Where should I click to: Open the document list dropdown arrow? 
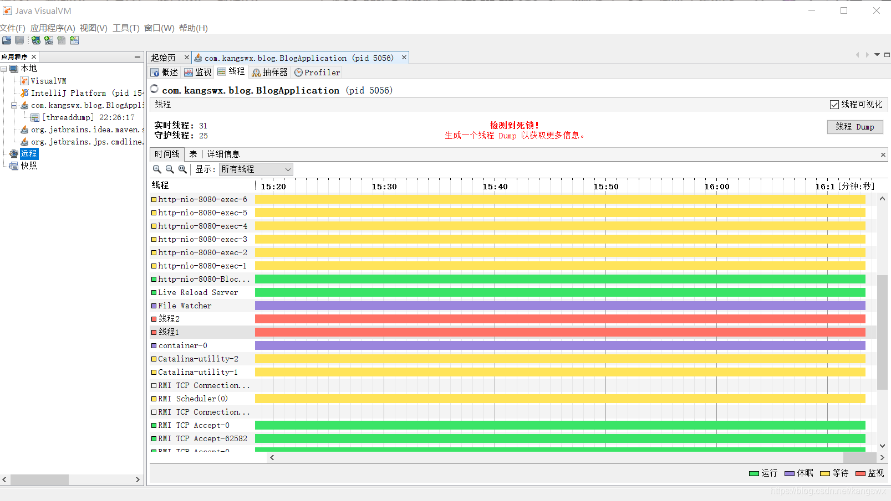pos(877,55)
